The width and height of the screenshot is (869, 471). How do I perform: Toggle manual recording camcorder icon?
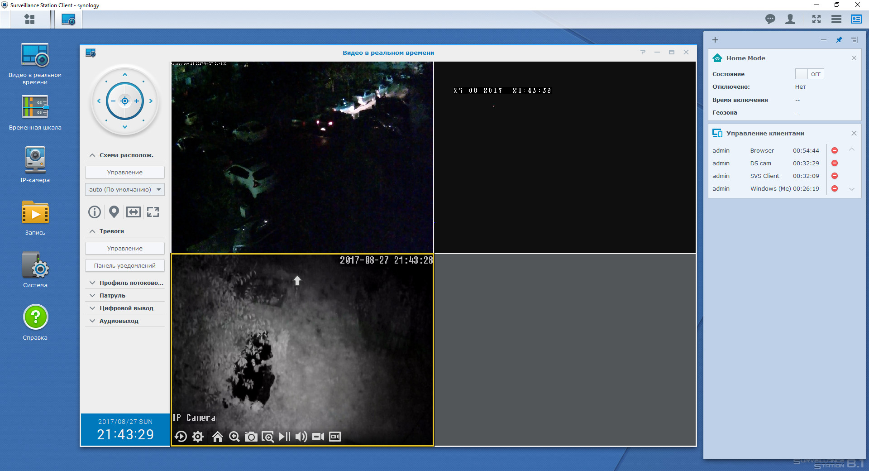[x=318, y=437]
